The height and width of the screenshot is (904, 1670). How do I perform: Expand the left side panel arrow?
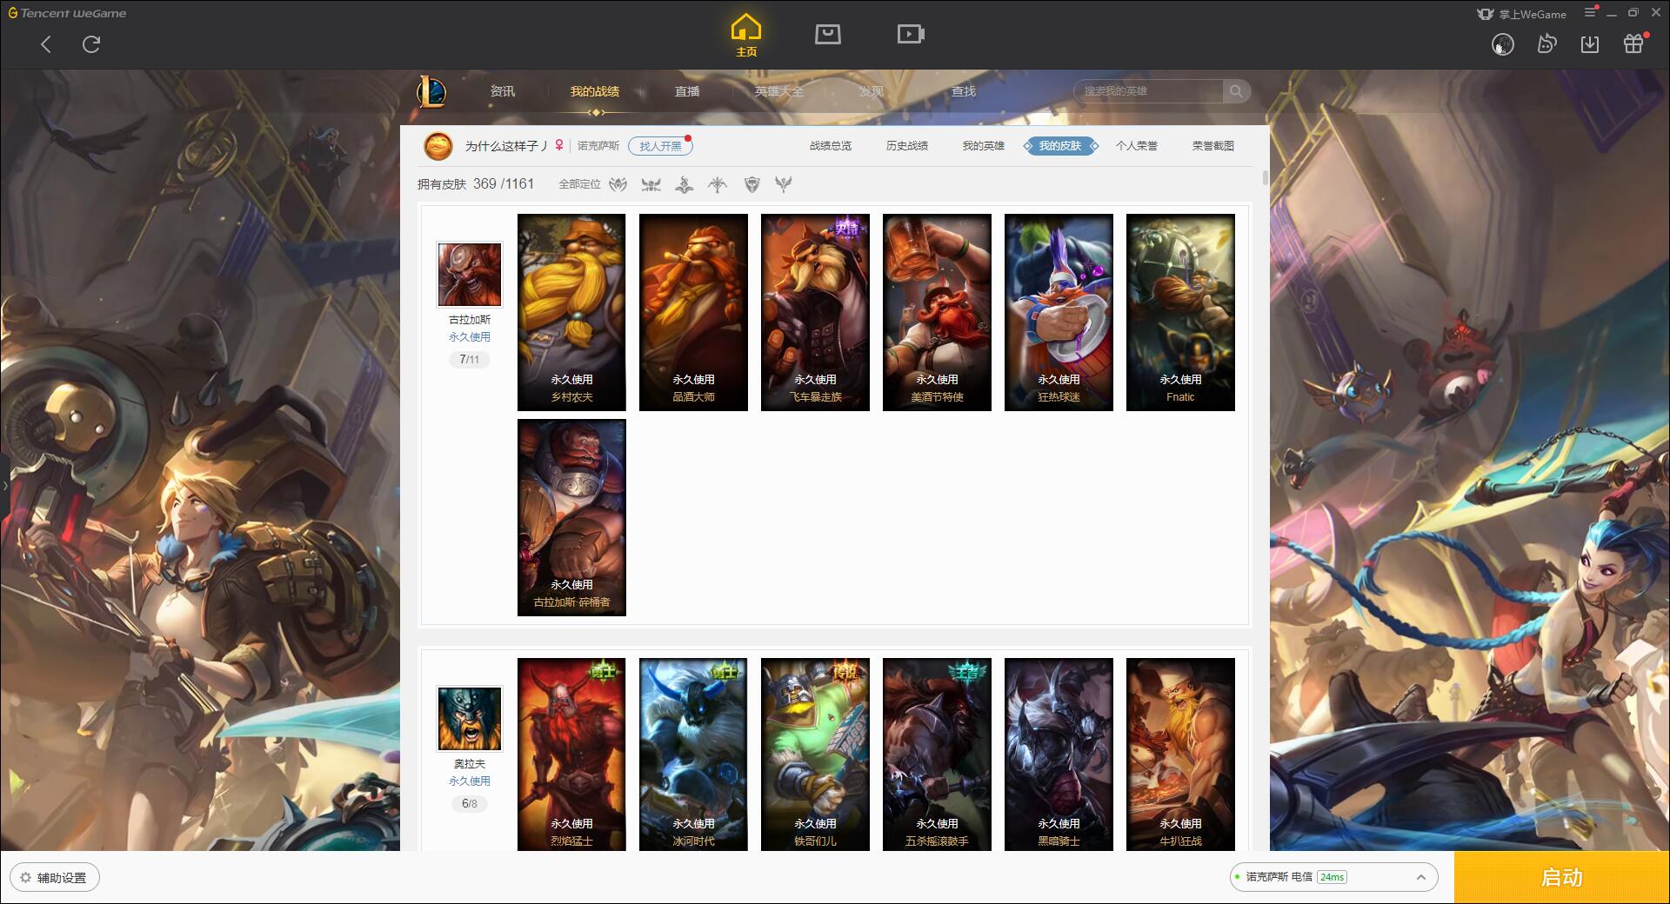(4, 485)
